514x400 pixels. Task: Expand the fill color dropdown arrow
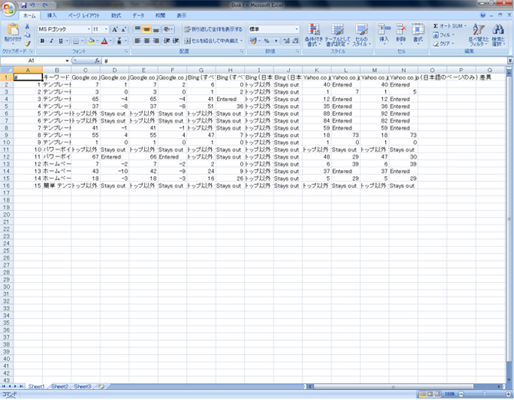pos(97,41)
